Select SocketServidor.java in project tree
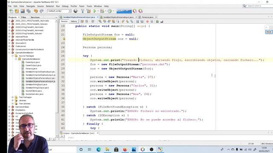 point(34,94)
